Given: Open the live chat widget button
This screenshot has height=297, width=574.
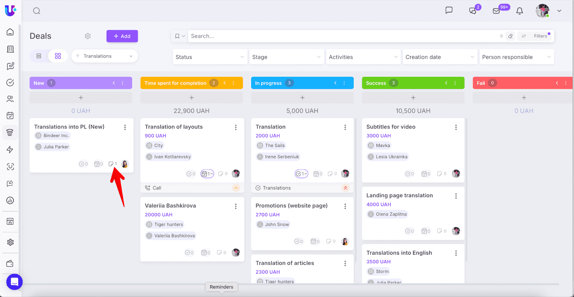Looking at the screenshot, I should (14, 282).
